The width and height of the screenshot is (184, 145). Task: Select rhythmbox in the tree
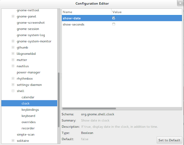(25, 79)
